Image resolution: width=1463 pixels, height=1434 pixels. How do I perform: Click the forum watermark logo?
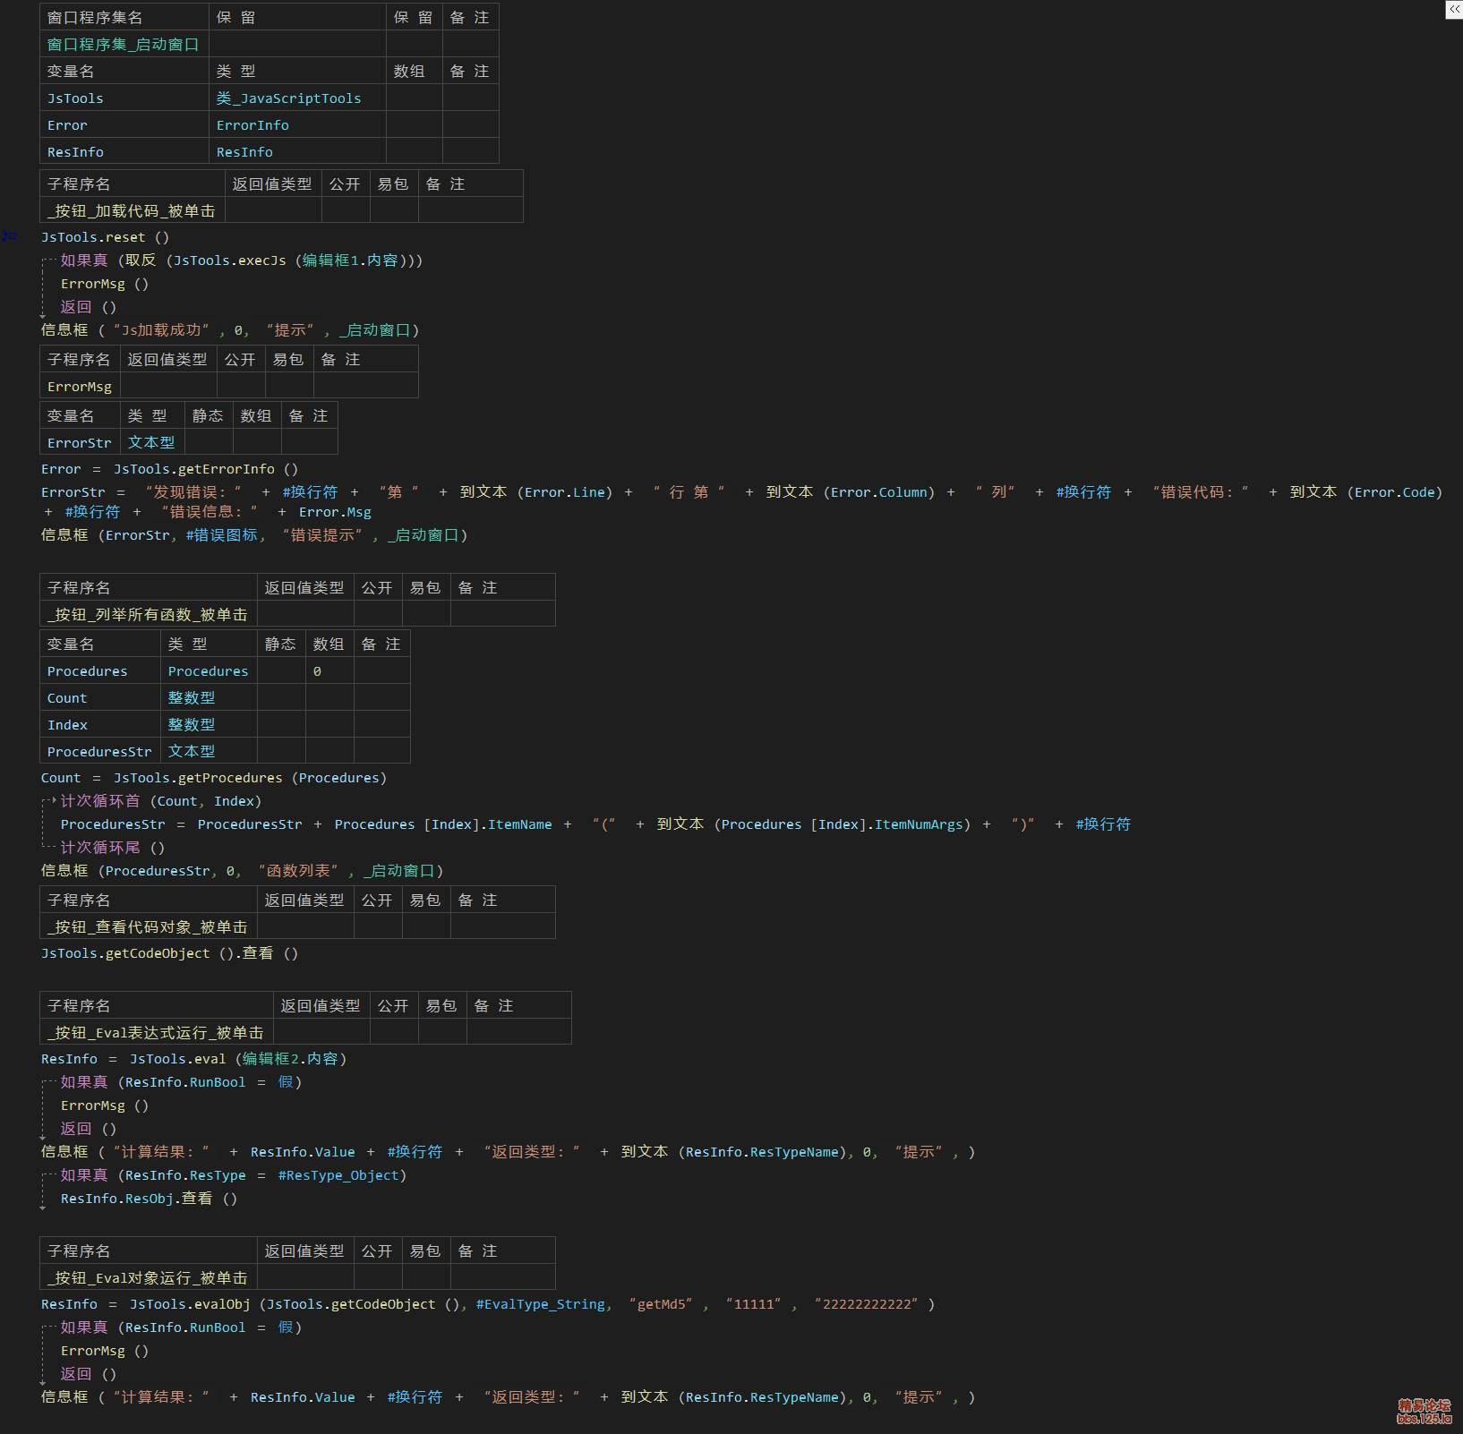coord(1424,1411)
